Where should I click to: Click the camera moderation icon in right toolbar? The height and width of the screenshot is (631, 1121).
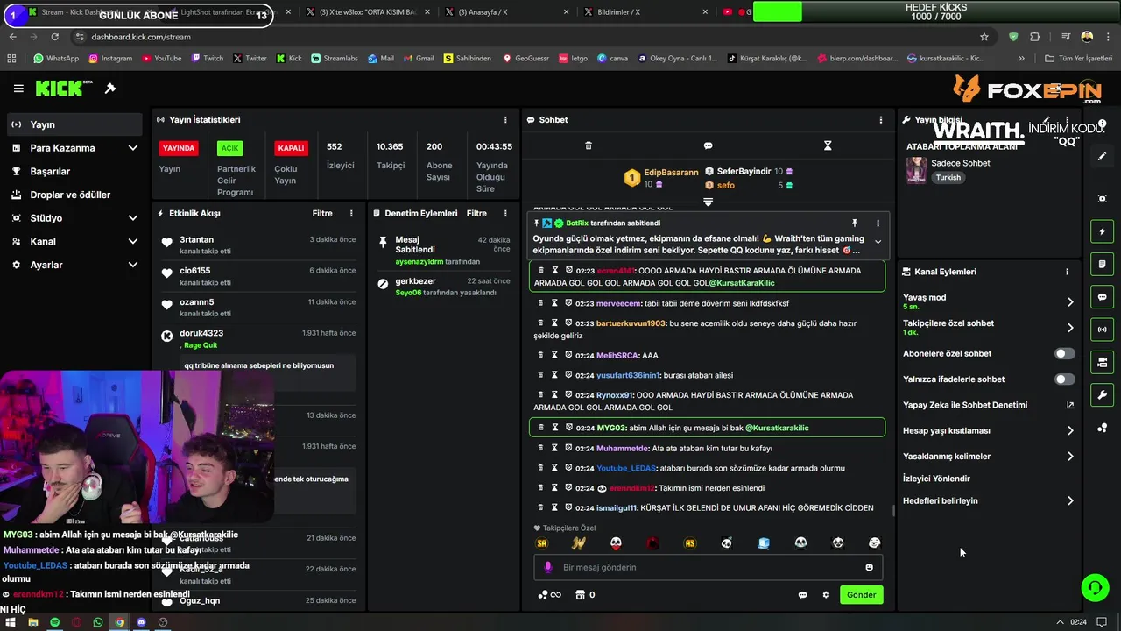click(x=1102, y=362)
